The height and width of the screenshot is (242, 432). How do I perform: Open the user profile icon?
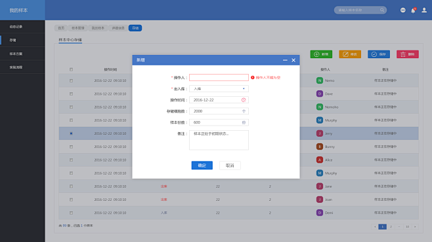424,10
